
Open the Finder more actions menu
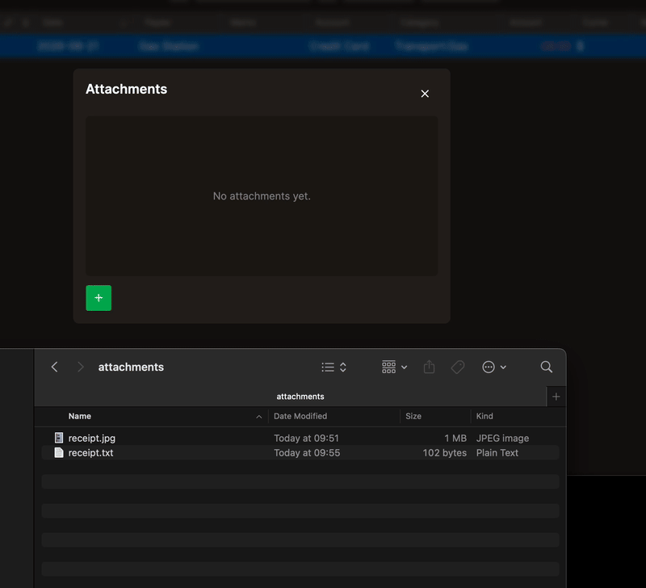(x=494, y=367)
